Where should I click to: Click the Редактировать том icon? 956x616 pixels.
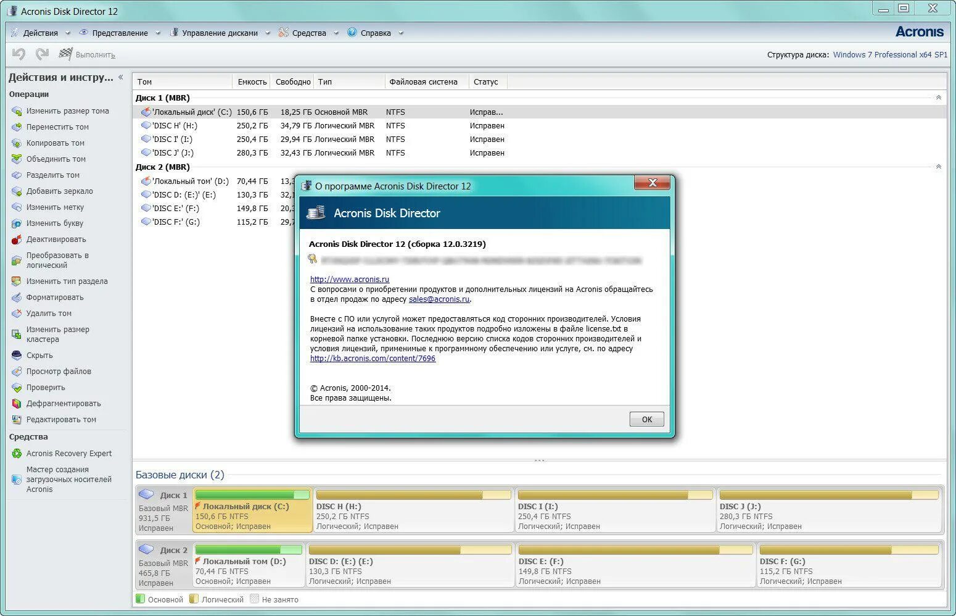click(x=17, y=420)
